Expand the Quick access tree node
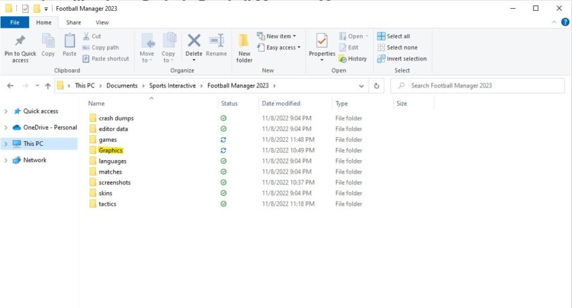This screenshot has height=308, width=572. click(x=6, y=112)
